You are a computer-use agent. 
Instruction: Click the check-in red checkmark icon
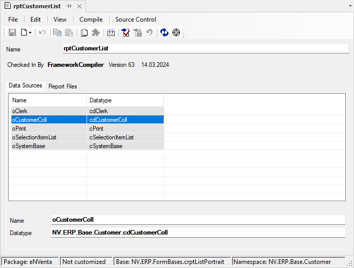point(126,32)
